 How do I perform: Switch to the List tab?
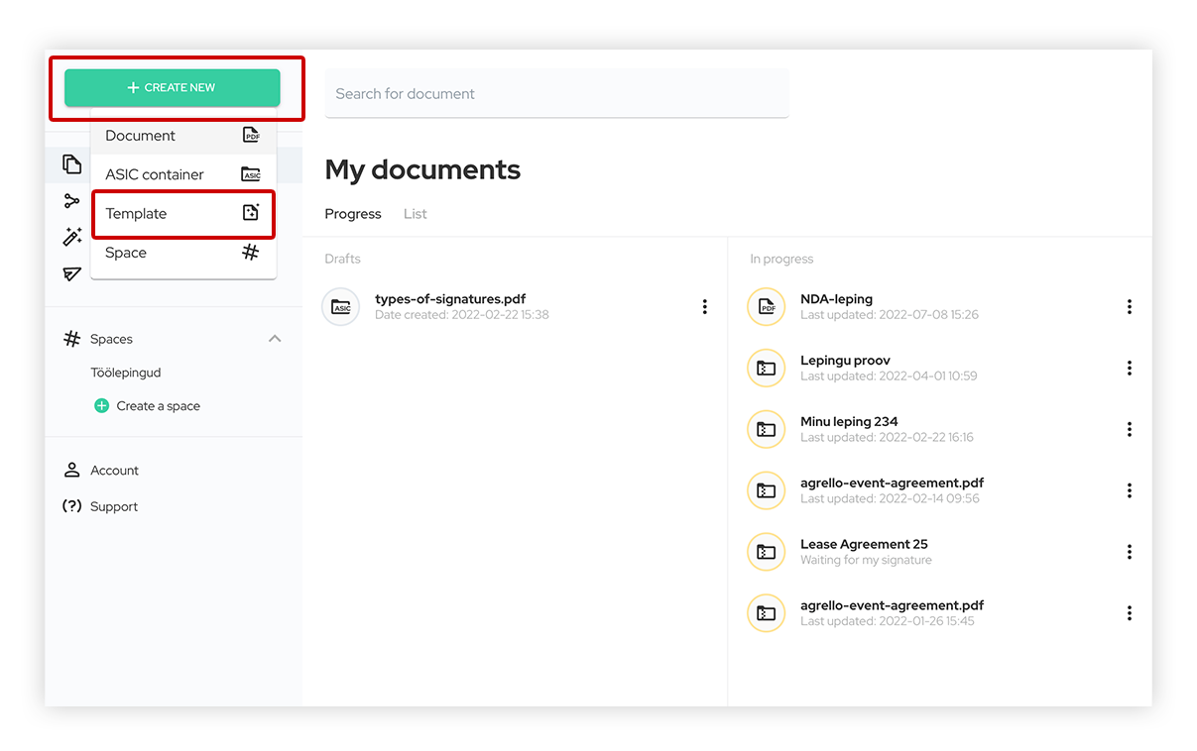click(415, 214)
